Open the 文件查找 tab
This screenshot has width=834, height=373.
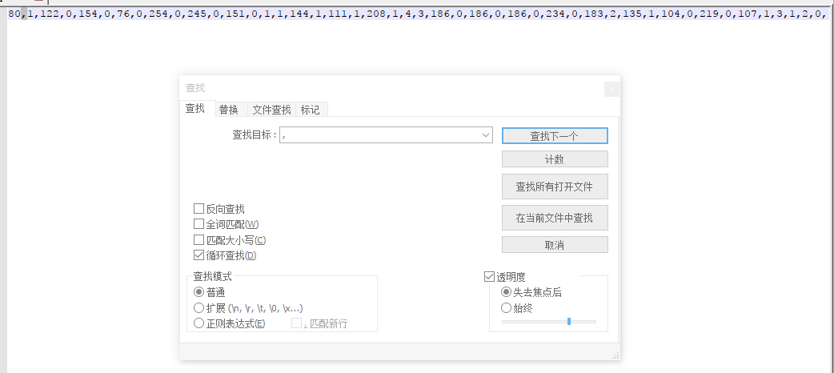click(271, 110)
